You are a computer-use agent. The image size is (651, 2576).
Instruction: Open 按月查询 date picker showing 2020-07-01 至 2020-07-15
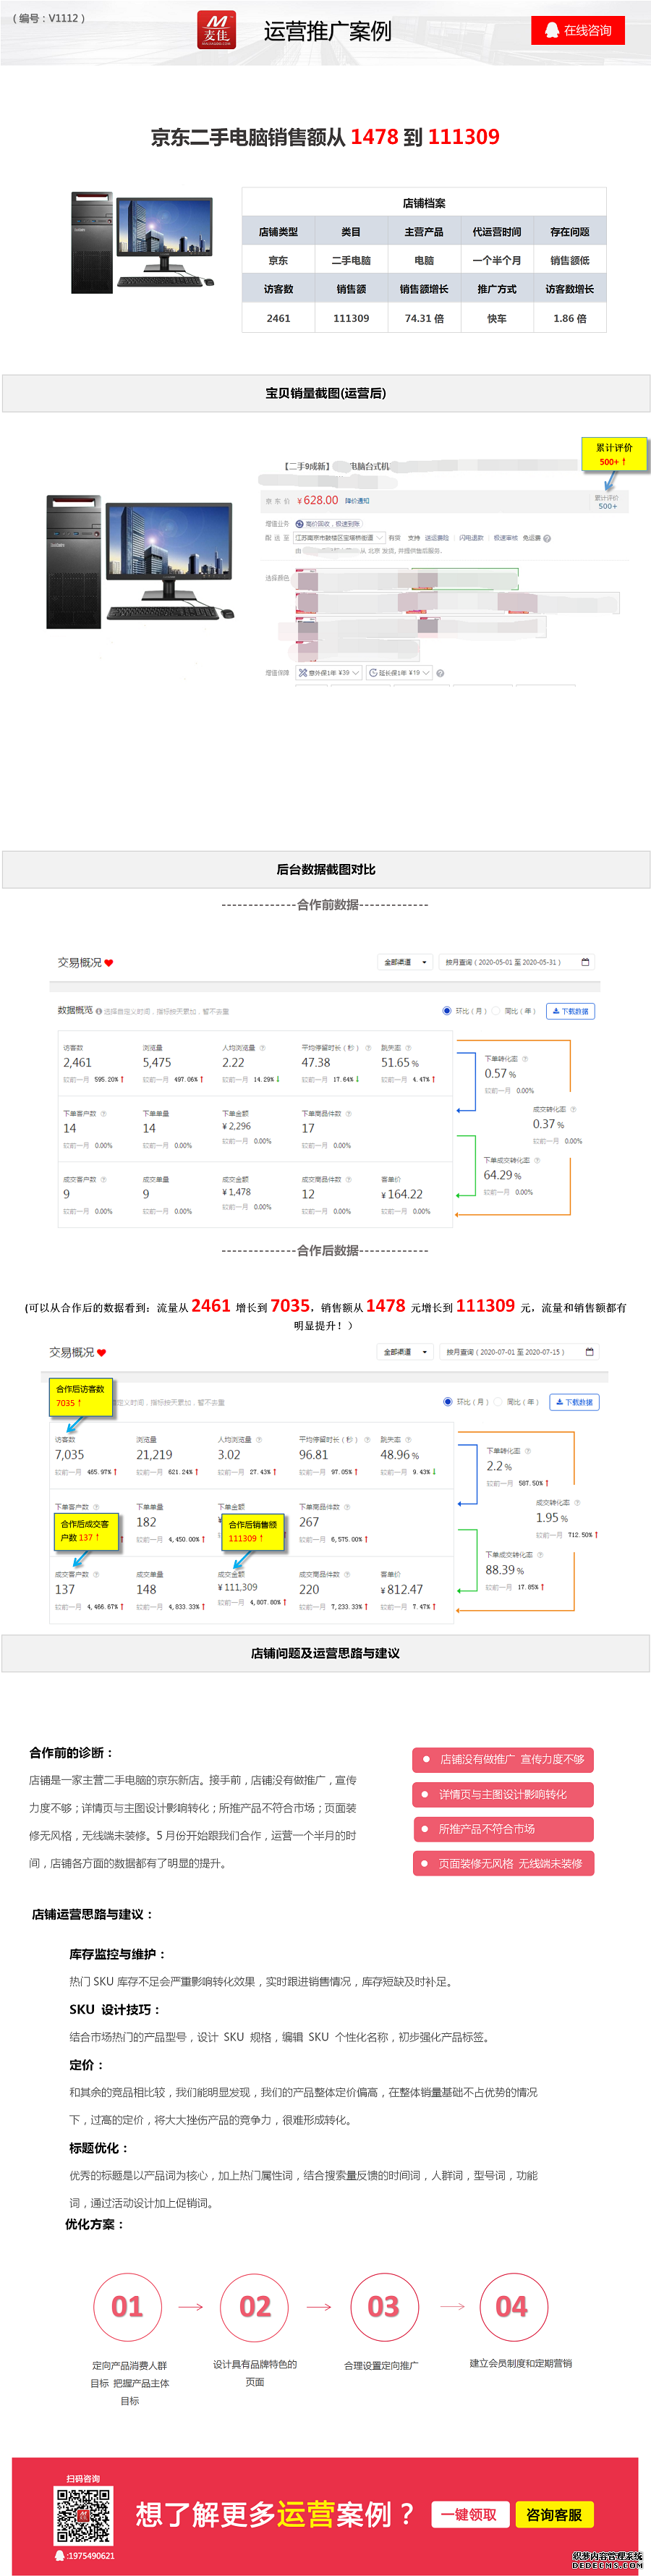[519, 1352]
